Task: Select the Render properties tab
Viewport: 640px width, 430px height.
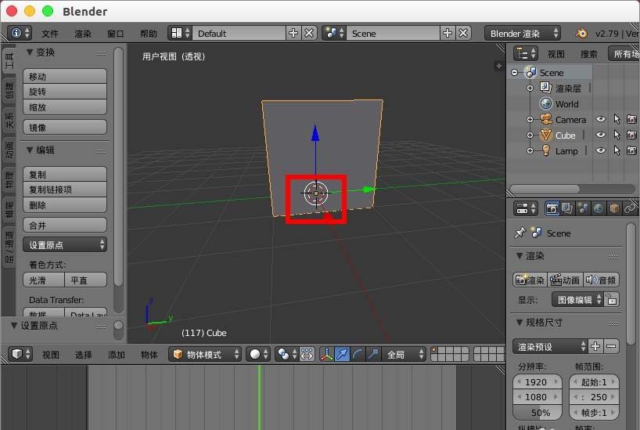Action: tap(552, 208)
